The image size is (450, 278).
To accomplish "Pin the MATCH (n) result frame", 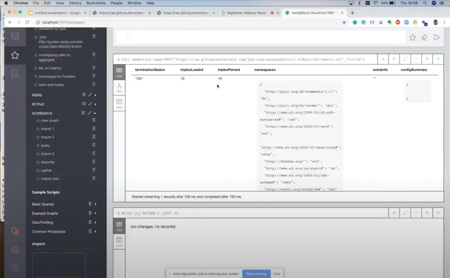I will (x=394, y=213).
